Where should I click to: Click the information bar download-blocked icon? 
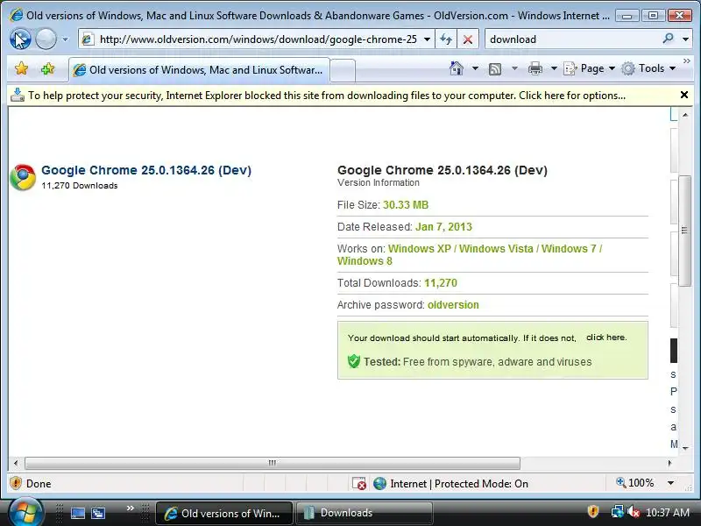coord(18,95)
